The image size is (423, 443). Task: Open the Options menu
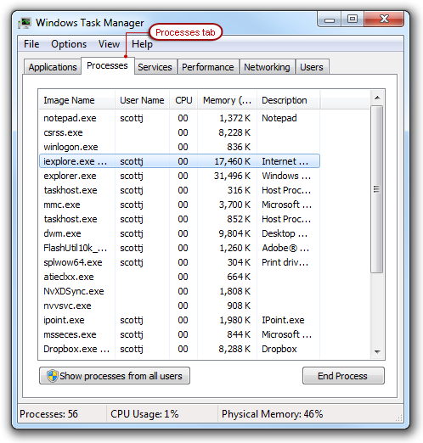[x=69, y=44]
